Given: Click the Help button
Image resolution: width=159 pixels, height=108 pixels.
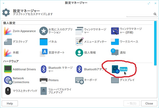Looking at the screenshot, I should pos(10,104).
